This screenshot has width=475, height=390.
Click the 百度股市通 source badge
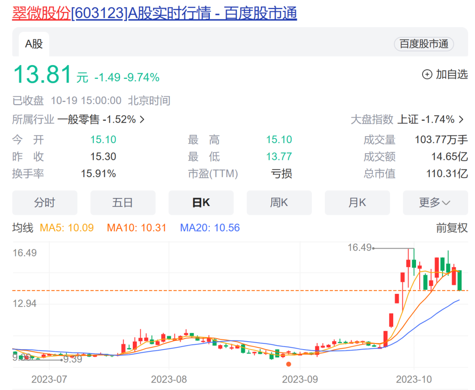click(x=424, y=44)
